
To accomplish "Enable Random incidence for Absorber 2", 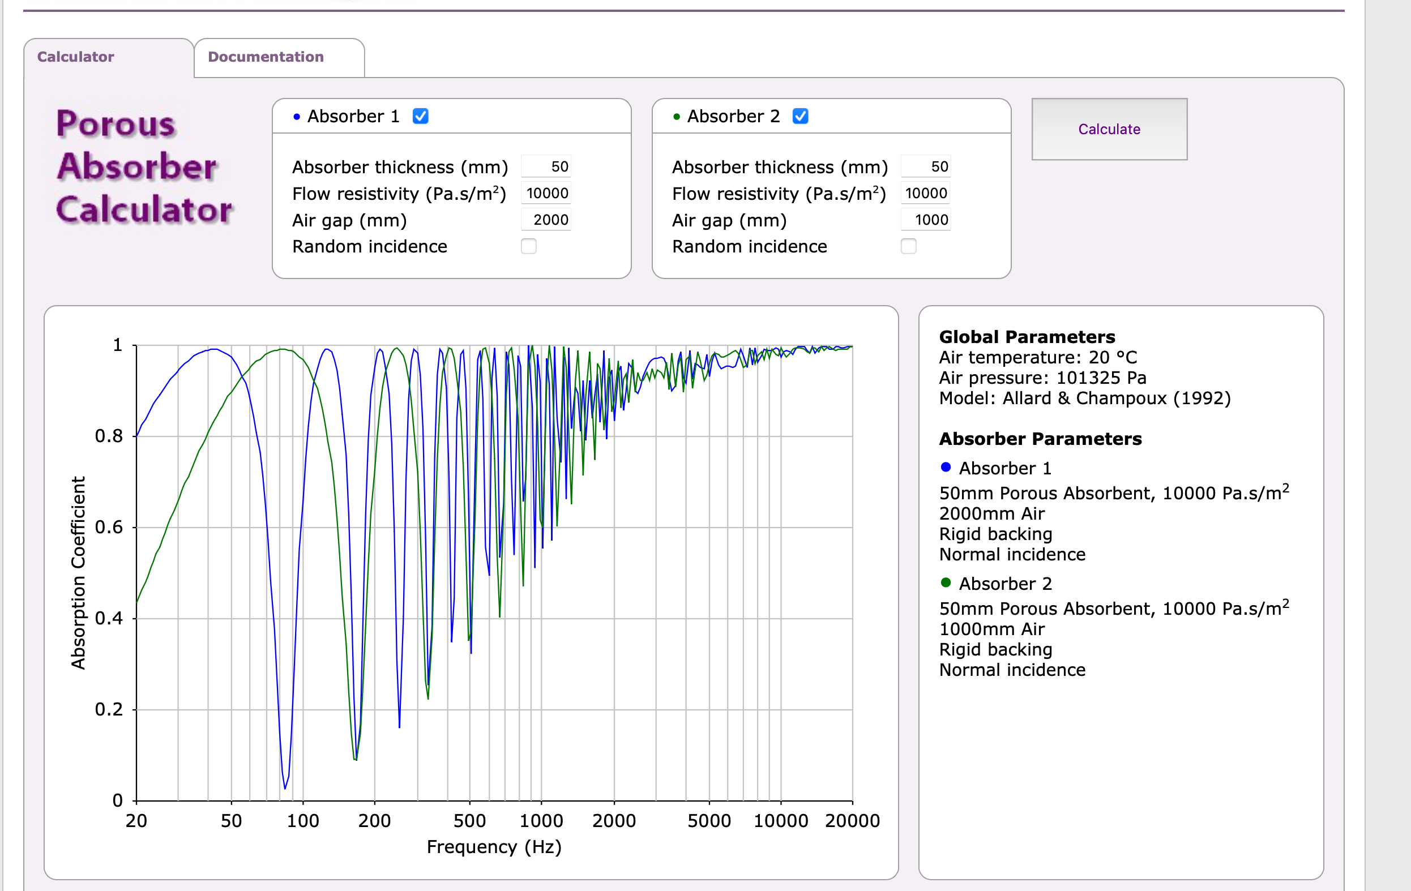I will coord(908,246).
